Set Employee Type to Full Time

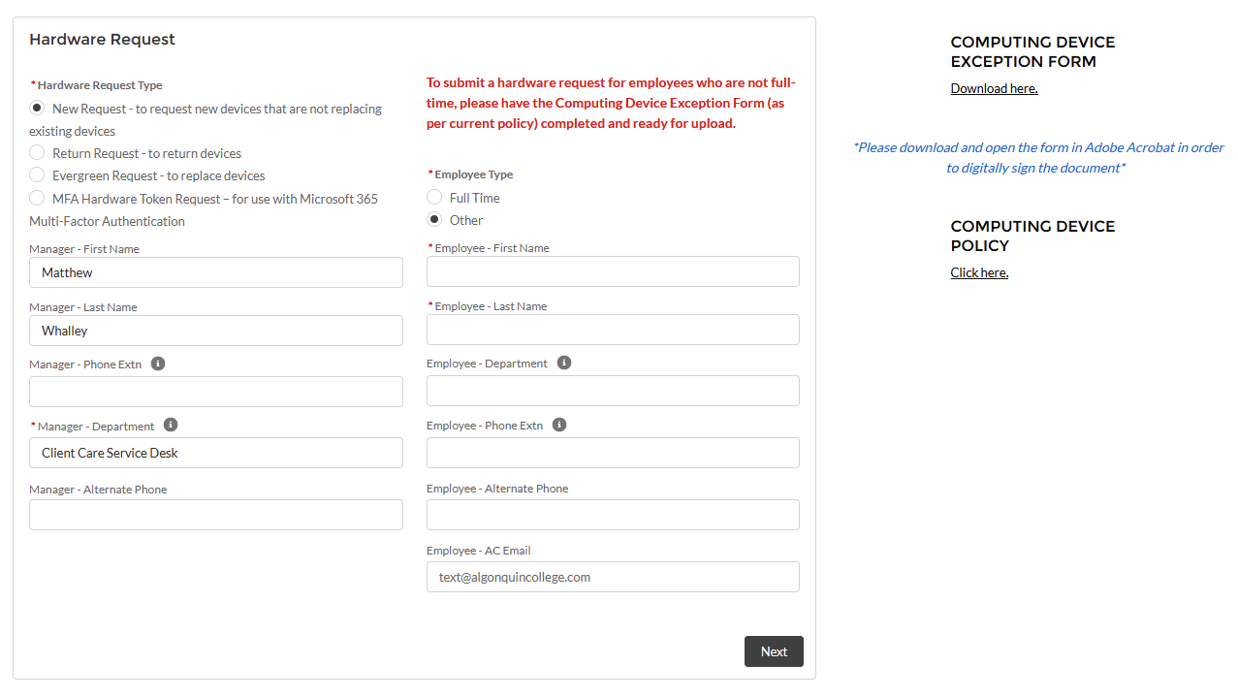[x=433, y=197]
